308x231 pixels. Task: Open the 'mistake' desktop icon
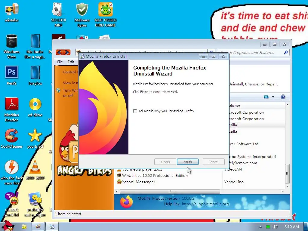(12, 12)
